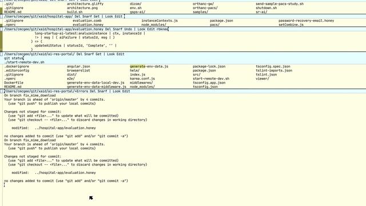Open browserslist in the ai-res-portal listing
366x206 pixels.
[x=78, y=70]
